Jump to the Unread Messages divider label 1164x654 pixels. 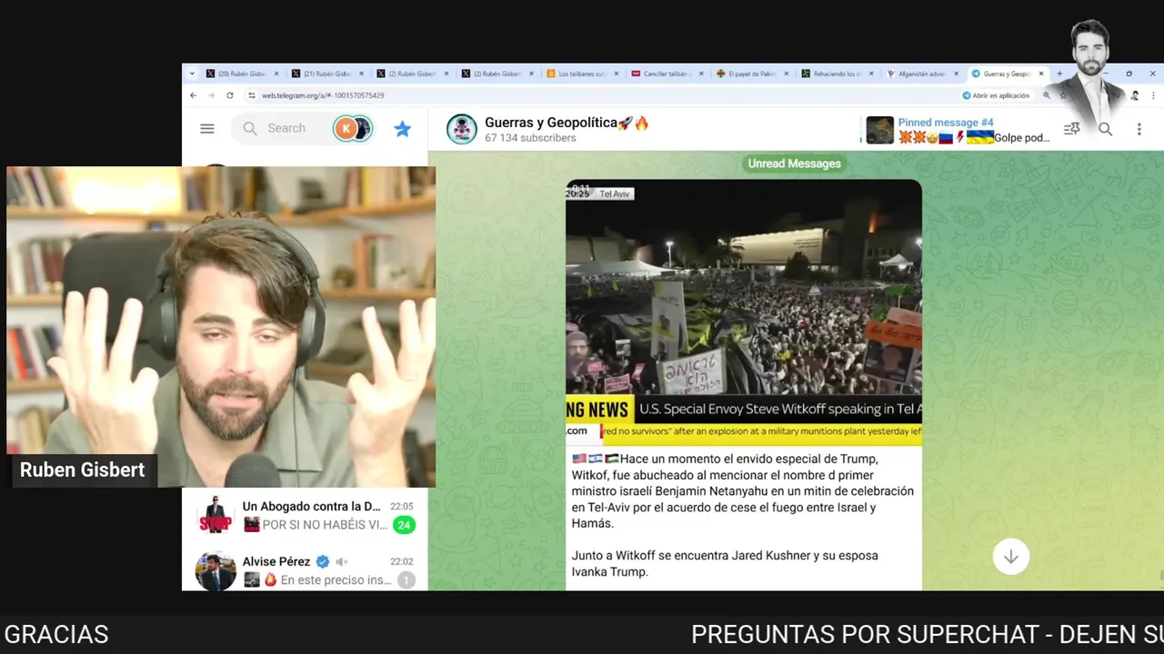point(794,163)
